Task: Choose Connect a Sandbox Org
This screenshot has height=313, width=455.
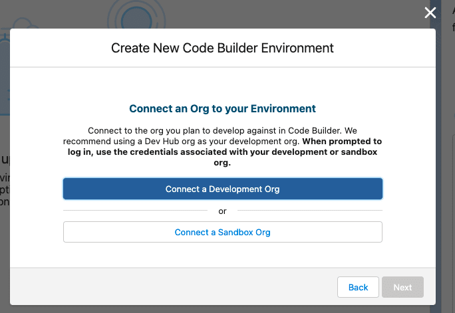Action: coord(223,232)
